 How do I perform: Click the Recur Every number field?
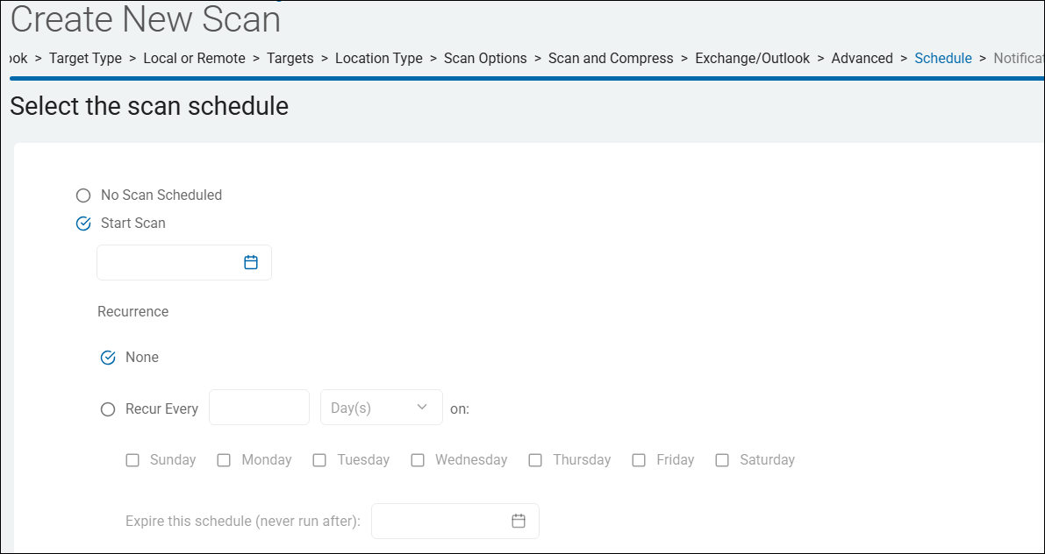(259, 408)
